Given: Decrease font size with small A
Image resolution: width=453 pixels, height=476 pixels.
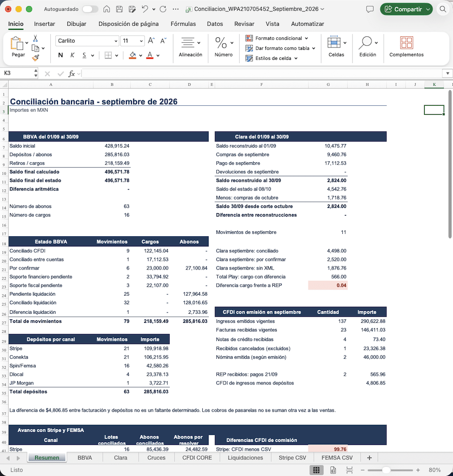Looking at the screenshot, I should click(x=163, y=41).
